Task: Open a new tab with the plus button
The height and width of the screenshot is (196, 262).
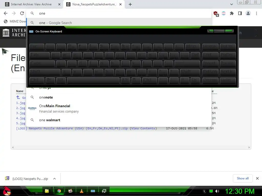Action: tap(130, 4)
